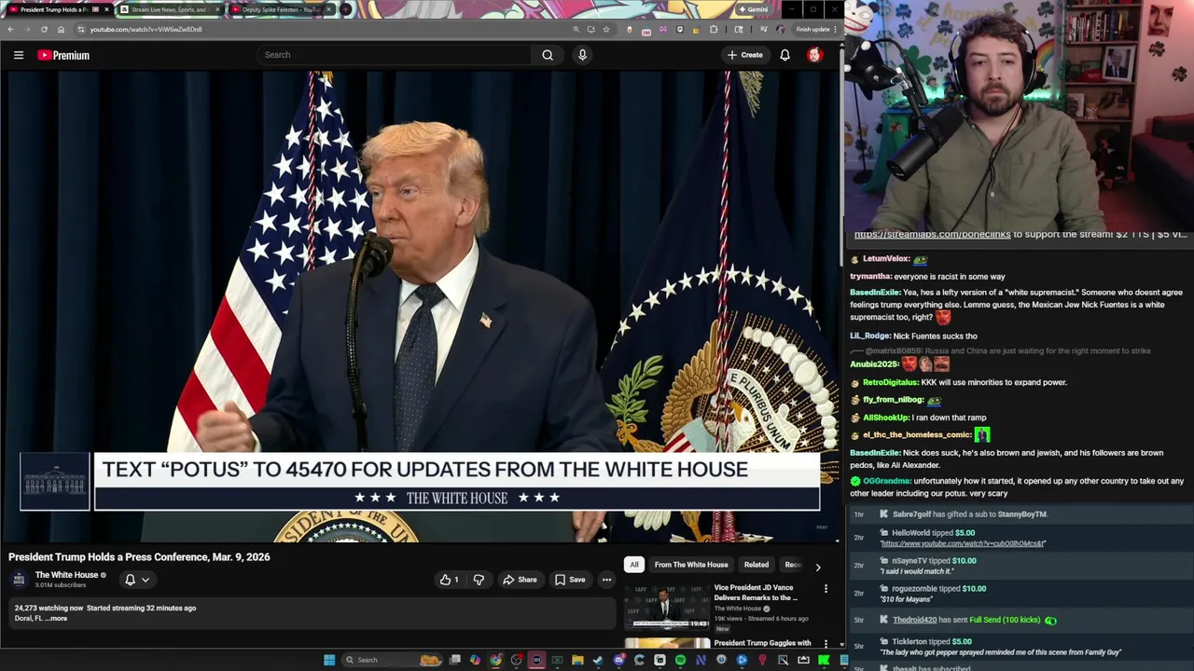Expand video description with ...more
Image resolution: width=1194 pixels, height=671 pixels.
[56, 619]
